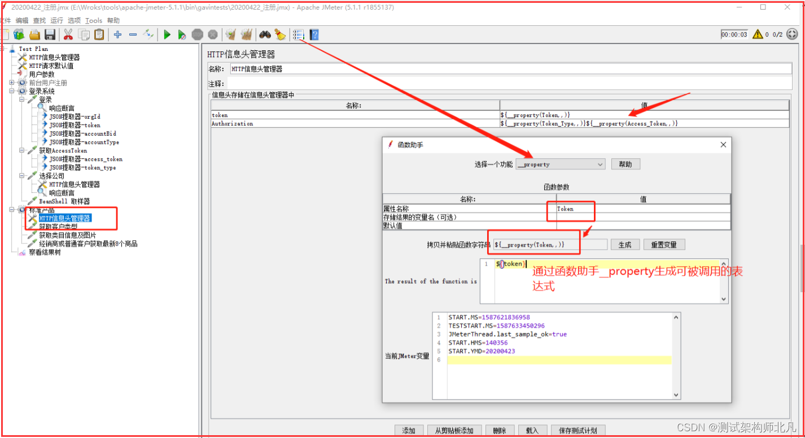Click the grey Stop sign icon
The height and width of the screenshot is (438, 805).
(x=197, y=34)
